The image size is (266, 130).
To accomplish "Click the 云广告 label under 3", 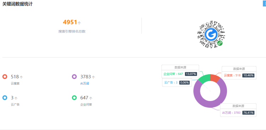I will click(x=15, y=105).
